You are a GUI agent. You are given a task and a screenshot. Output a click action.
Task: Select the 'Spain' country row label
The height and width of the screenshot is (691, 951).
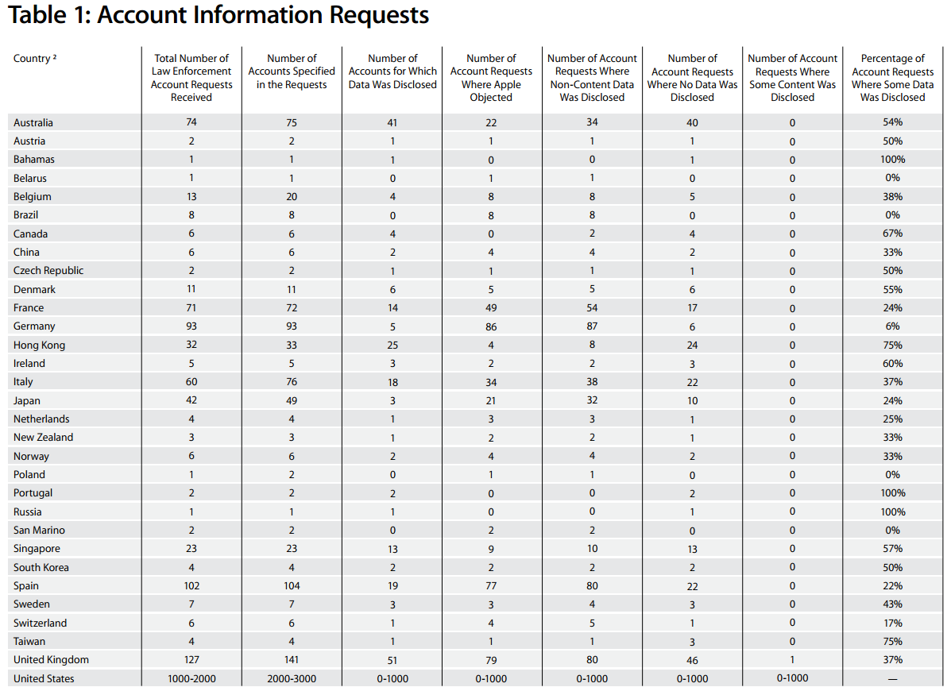point(25,585)
